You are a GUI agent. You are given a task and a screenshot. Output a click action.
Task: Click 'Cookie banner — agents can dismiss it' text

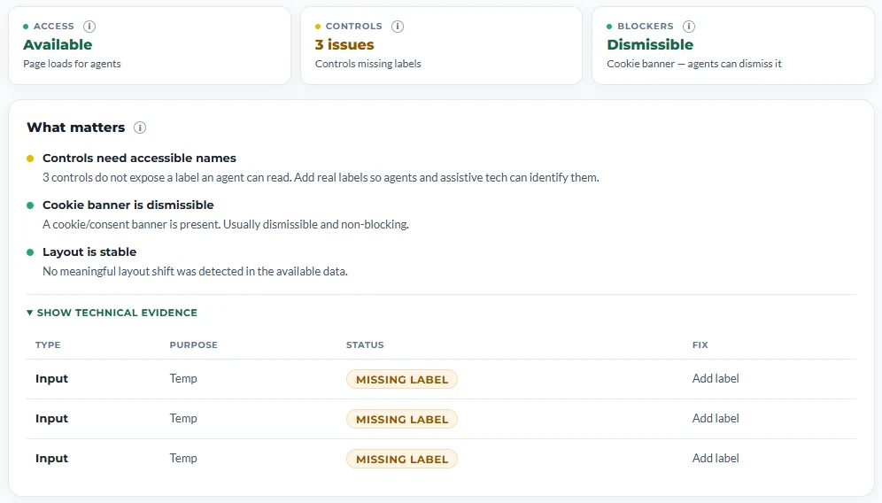coord(694,64)
